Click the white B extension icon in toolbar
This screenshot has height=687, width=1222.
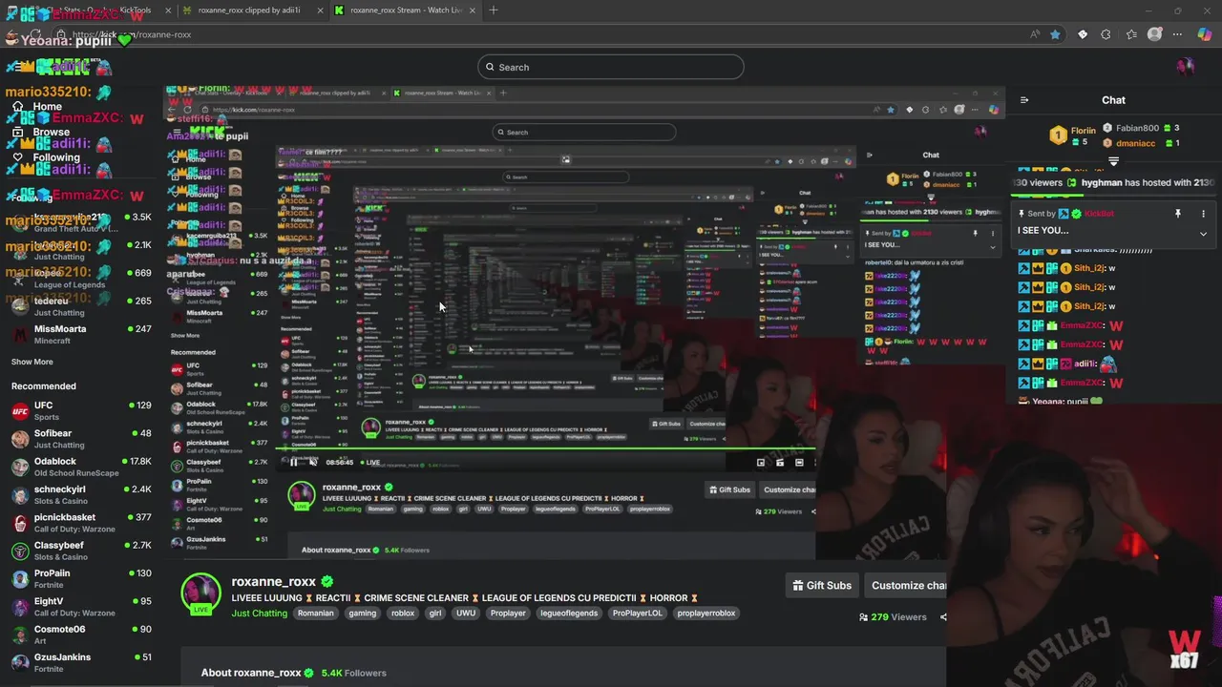(1083, 34)
